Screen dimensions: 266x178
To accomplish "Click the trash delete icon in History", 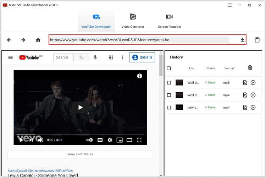I will click(x=250, y=67).
